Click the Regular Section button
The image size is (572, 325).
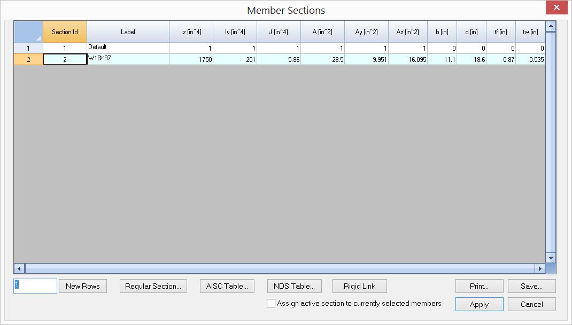[x=153, y=286]
